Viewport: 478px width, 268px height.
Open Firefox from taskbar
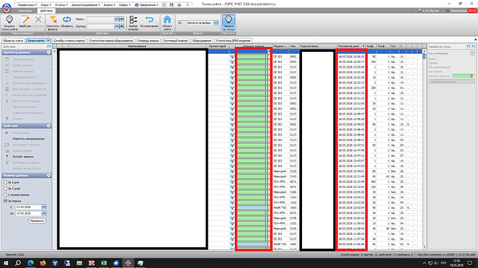pyautogui.click(x=43, y=263)
